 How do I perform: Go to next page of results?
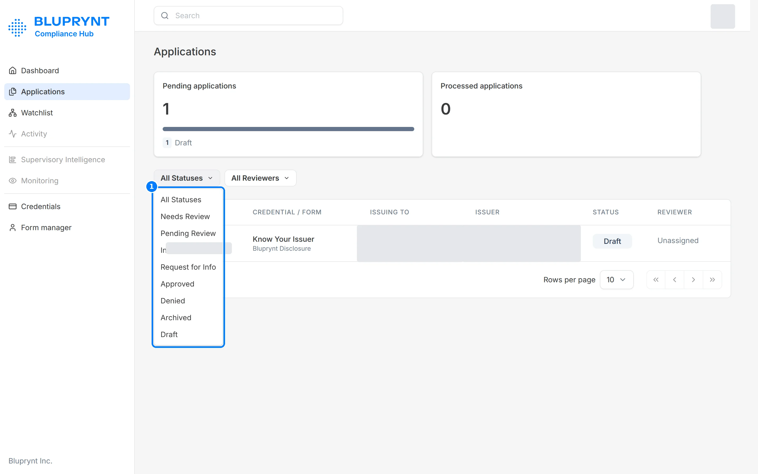tap(694, 280)
